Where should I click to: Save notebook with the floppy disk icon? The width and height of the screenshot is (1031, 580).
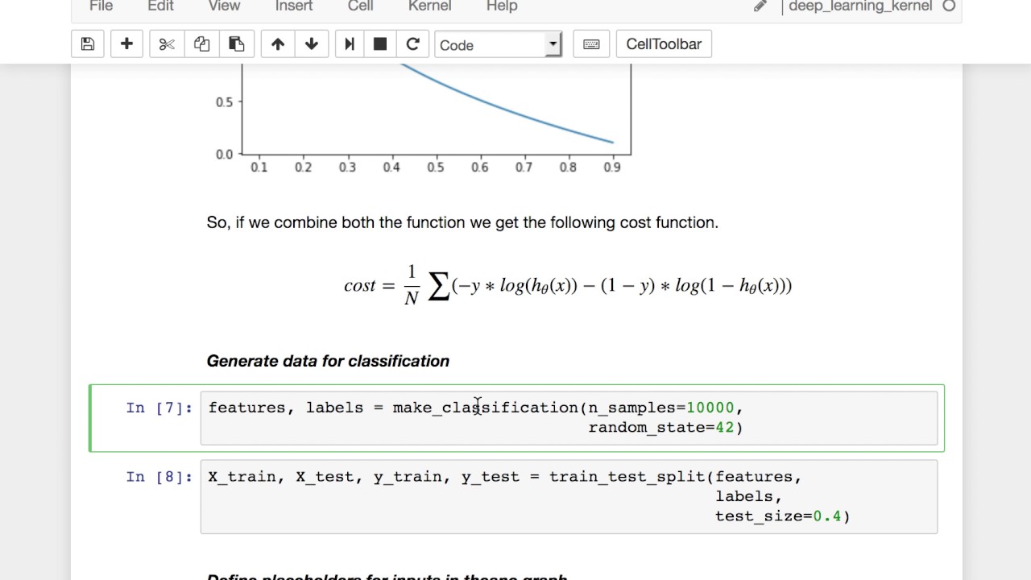pos(88,44)
